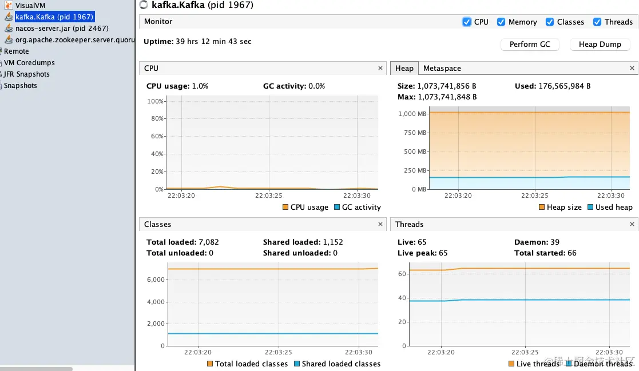Viewport: 639px width, 371px height.
Task: Select the Heap tab
Action: (x=404, y=68)
